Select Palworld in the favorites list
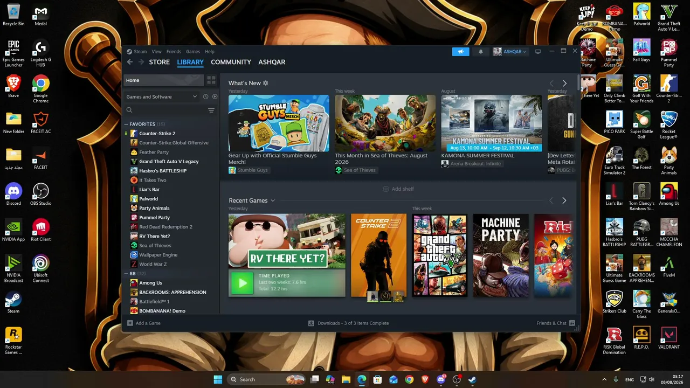This screenshot has width=690, height=388. tap(148, 199)
